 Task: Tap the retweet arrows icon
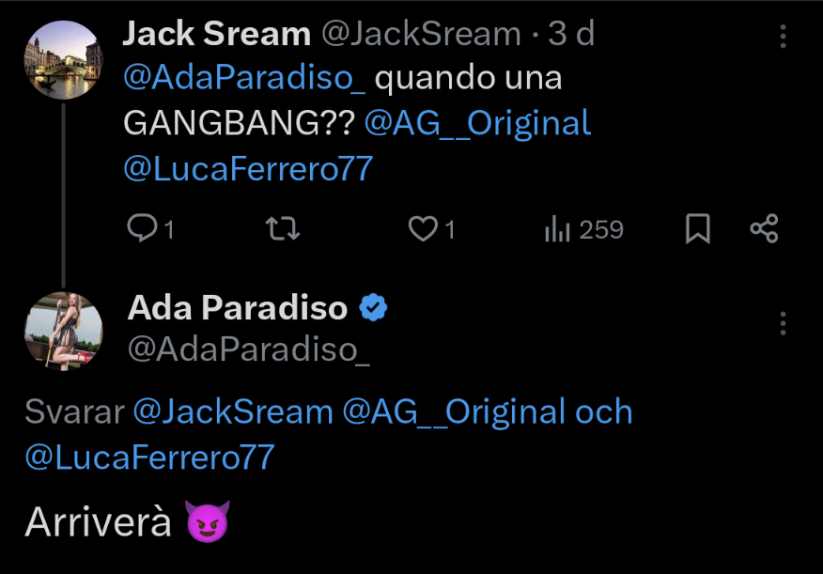pyautogui.click(x=283, y=229)
